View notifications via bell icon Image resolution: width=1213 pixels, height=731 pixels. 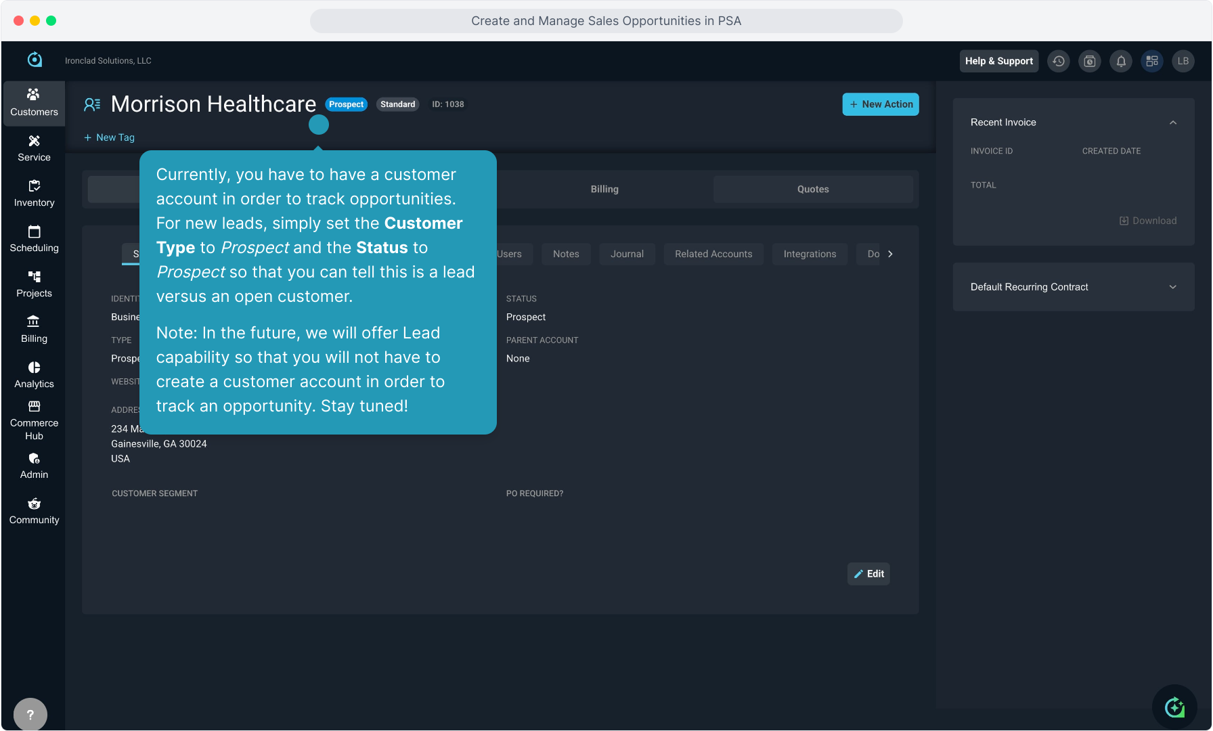tap(1121, 61)
